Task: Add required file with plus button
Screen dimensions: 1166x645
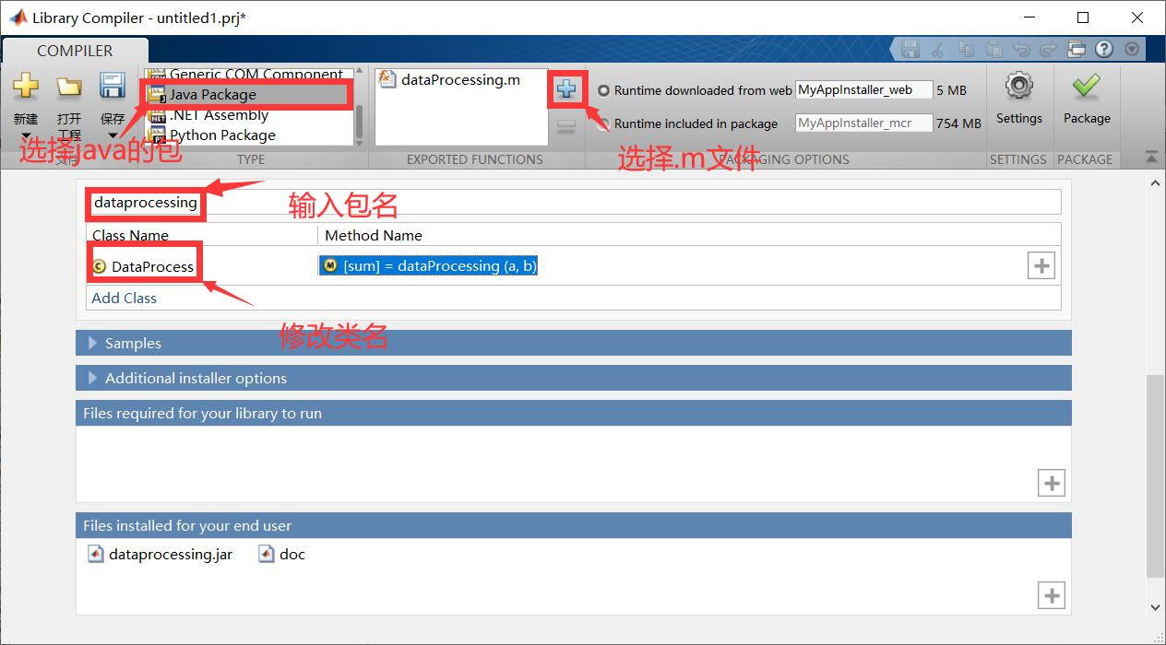Action: [x=1052, y=483]
